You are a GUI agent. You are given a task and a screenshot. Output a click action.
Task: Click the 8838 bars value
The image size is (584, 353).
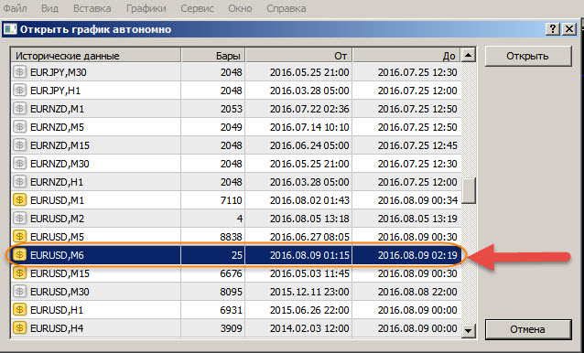pos(231,237)
